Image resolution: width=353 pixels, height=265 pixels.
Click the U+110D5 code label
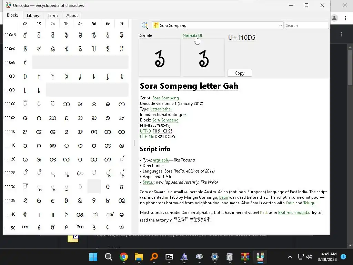242,37
